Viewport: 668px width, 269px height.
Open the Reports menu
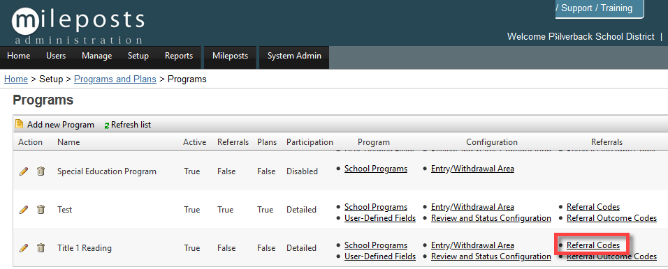179,56
